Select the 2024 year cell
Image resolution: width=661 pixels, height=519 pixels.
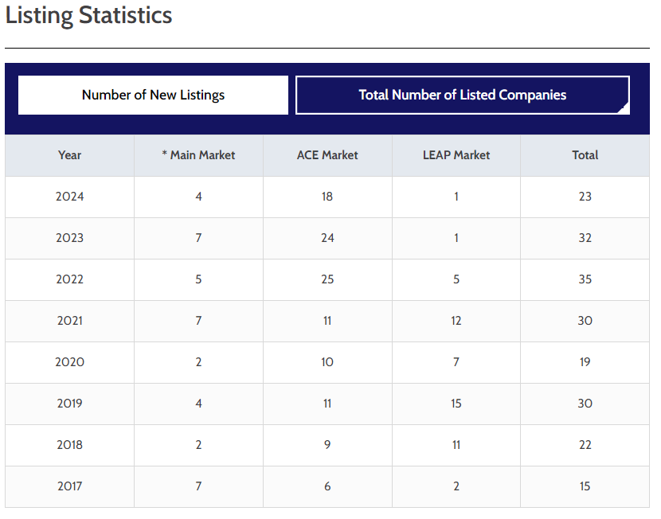tap(69, 197)
